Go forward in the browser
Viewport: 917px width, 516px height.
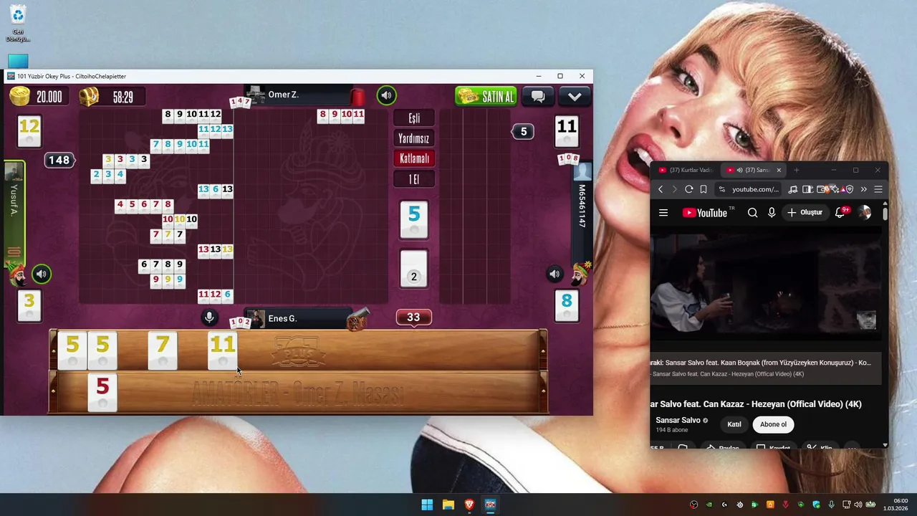pos(674,189)
